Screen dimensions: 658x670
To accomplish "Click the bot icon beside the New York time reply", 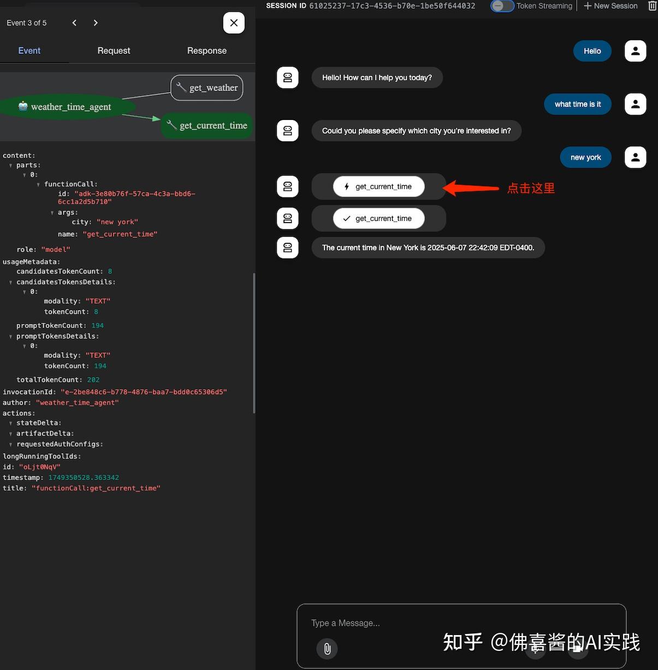I will pos(287,247).
